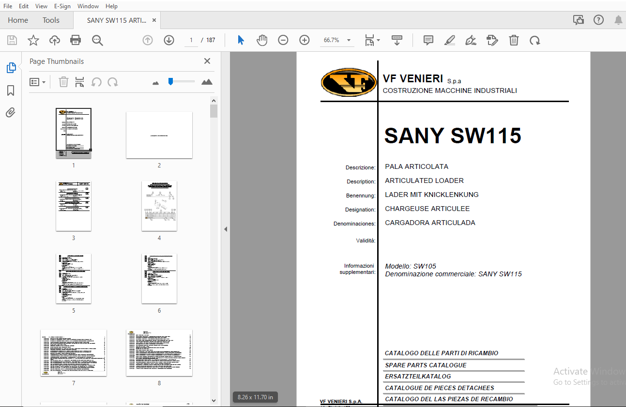Rotate thumbnails clockwise

pos(113,82)
